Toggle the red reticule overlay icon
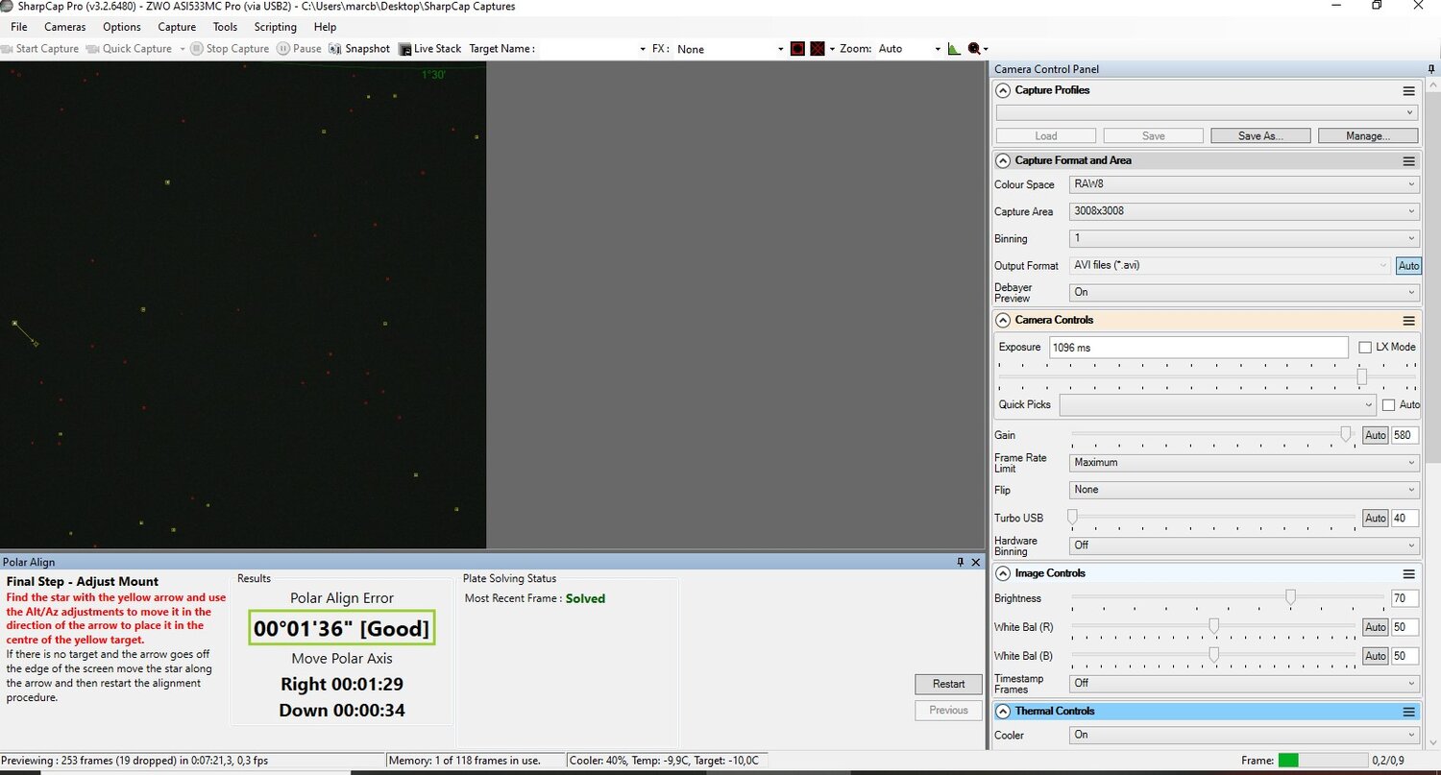 797,49
